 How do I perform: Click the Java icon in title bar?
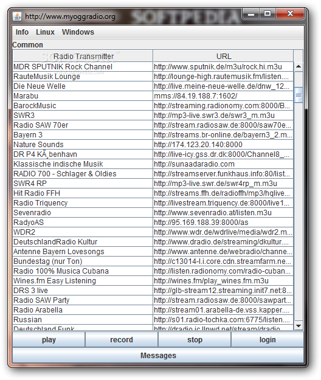17,16
